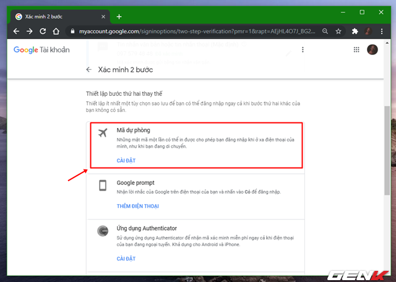This screenshot has width=396, height=282.
Task: Reload the page with the refresh icon
Action: (x=43, y=32)
